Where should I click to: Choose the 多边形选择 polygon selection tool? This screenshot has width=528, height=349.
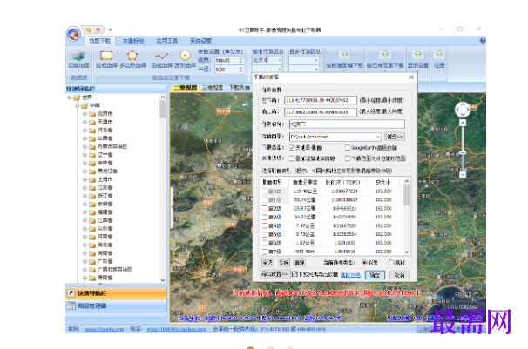click(x=132, y=60)
